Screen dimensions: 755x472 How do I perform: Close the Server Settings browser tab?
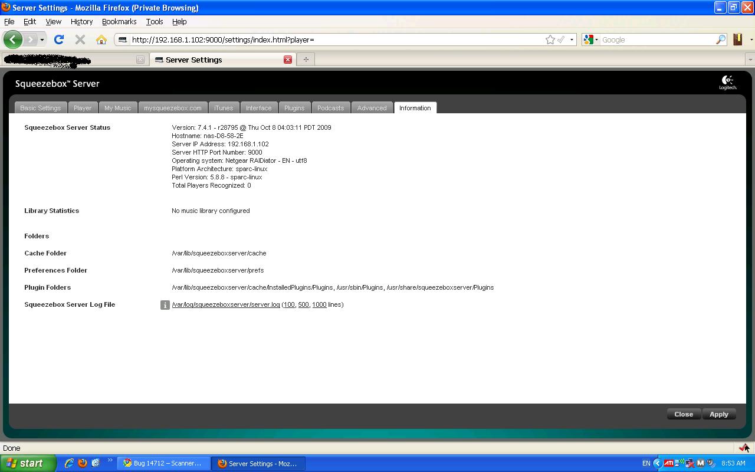tap(288, 59)
